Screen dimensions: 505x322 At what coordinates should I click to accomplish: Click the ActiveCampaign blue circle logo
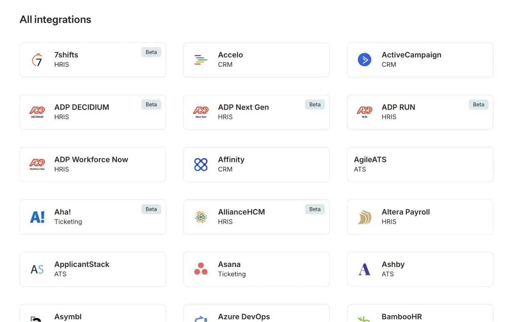[x=364, y=60]
